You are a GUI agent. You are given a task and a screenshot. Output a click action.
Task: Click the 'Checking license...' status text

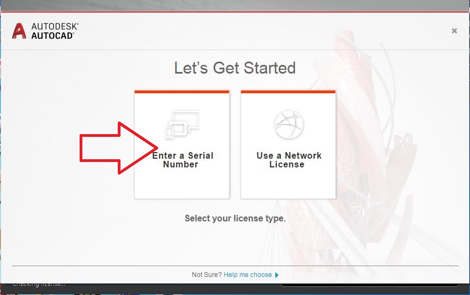[38, 284]
